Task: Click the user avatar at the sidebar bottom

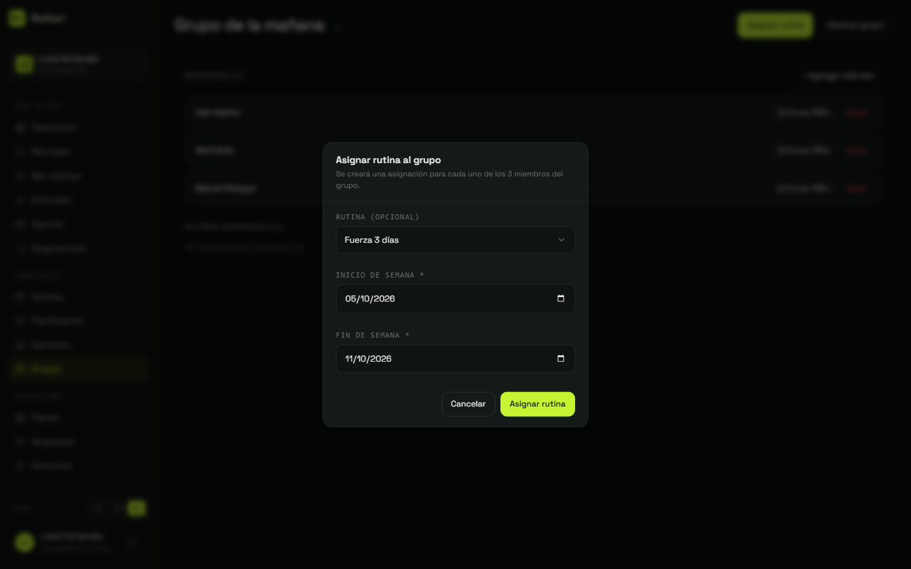Action: [x=25, y=542]
